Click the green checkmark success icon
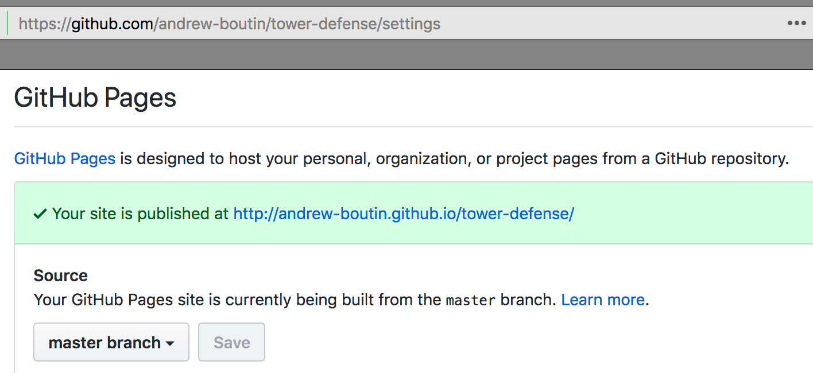The width and height of the screenshot is (813, 373). 40,214
